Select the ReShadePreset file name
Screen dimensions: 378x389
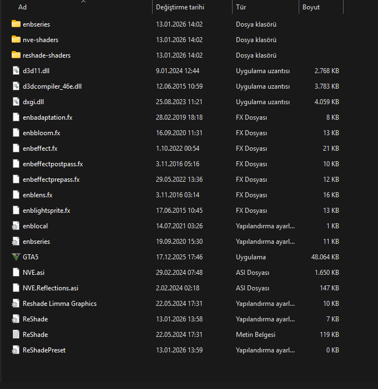44,350
